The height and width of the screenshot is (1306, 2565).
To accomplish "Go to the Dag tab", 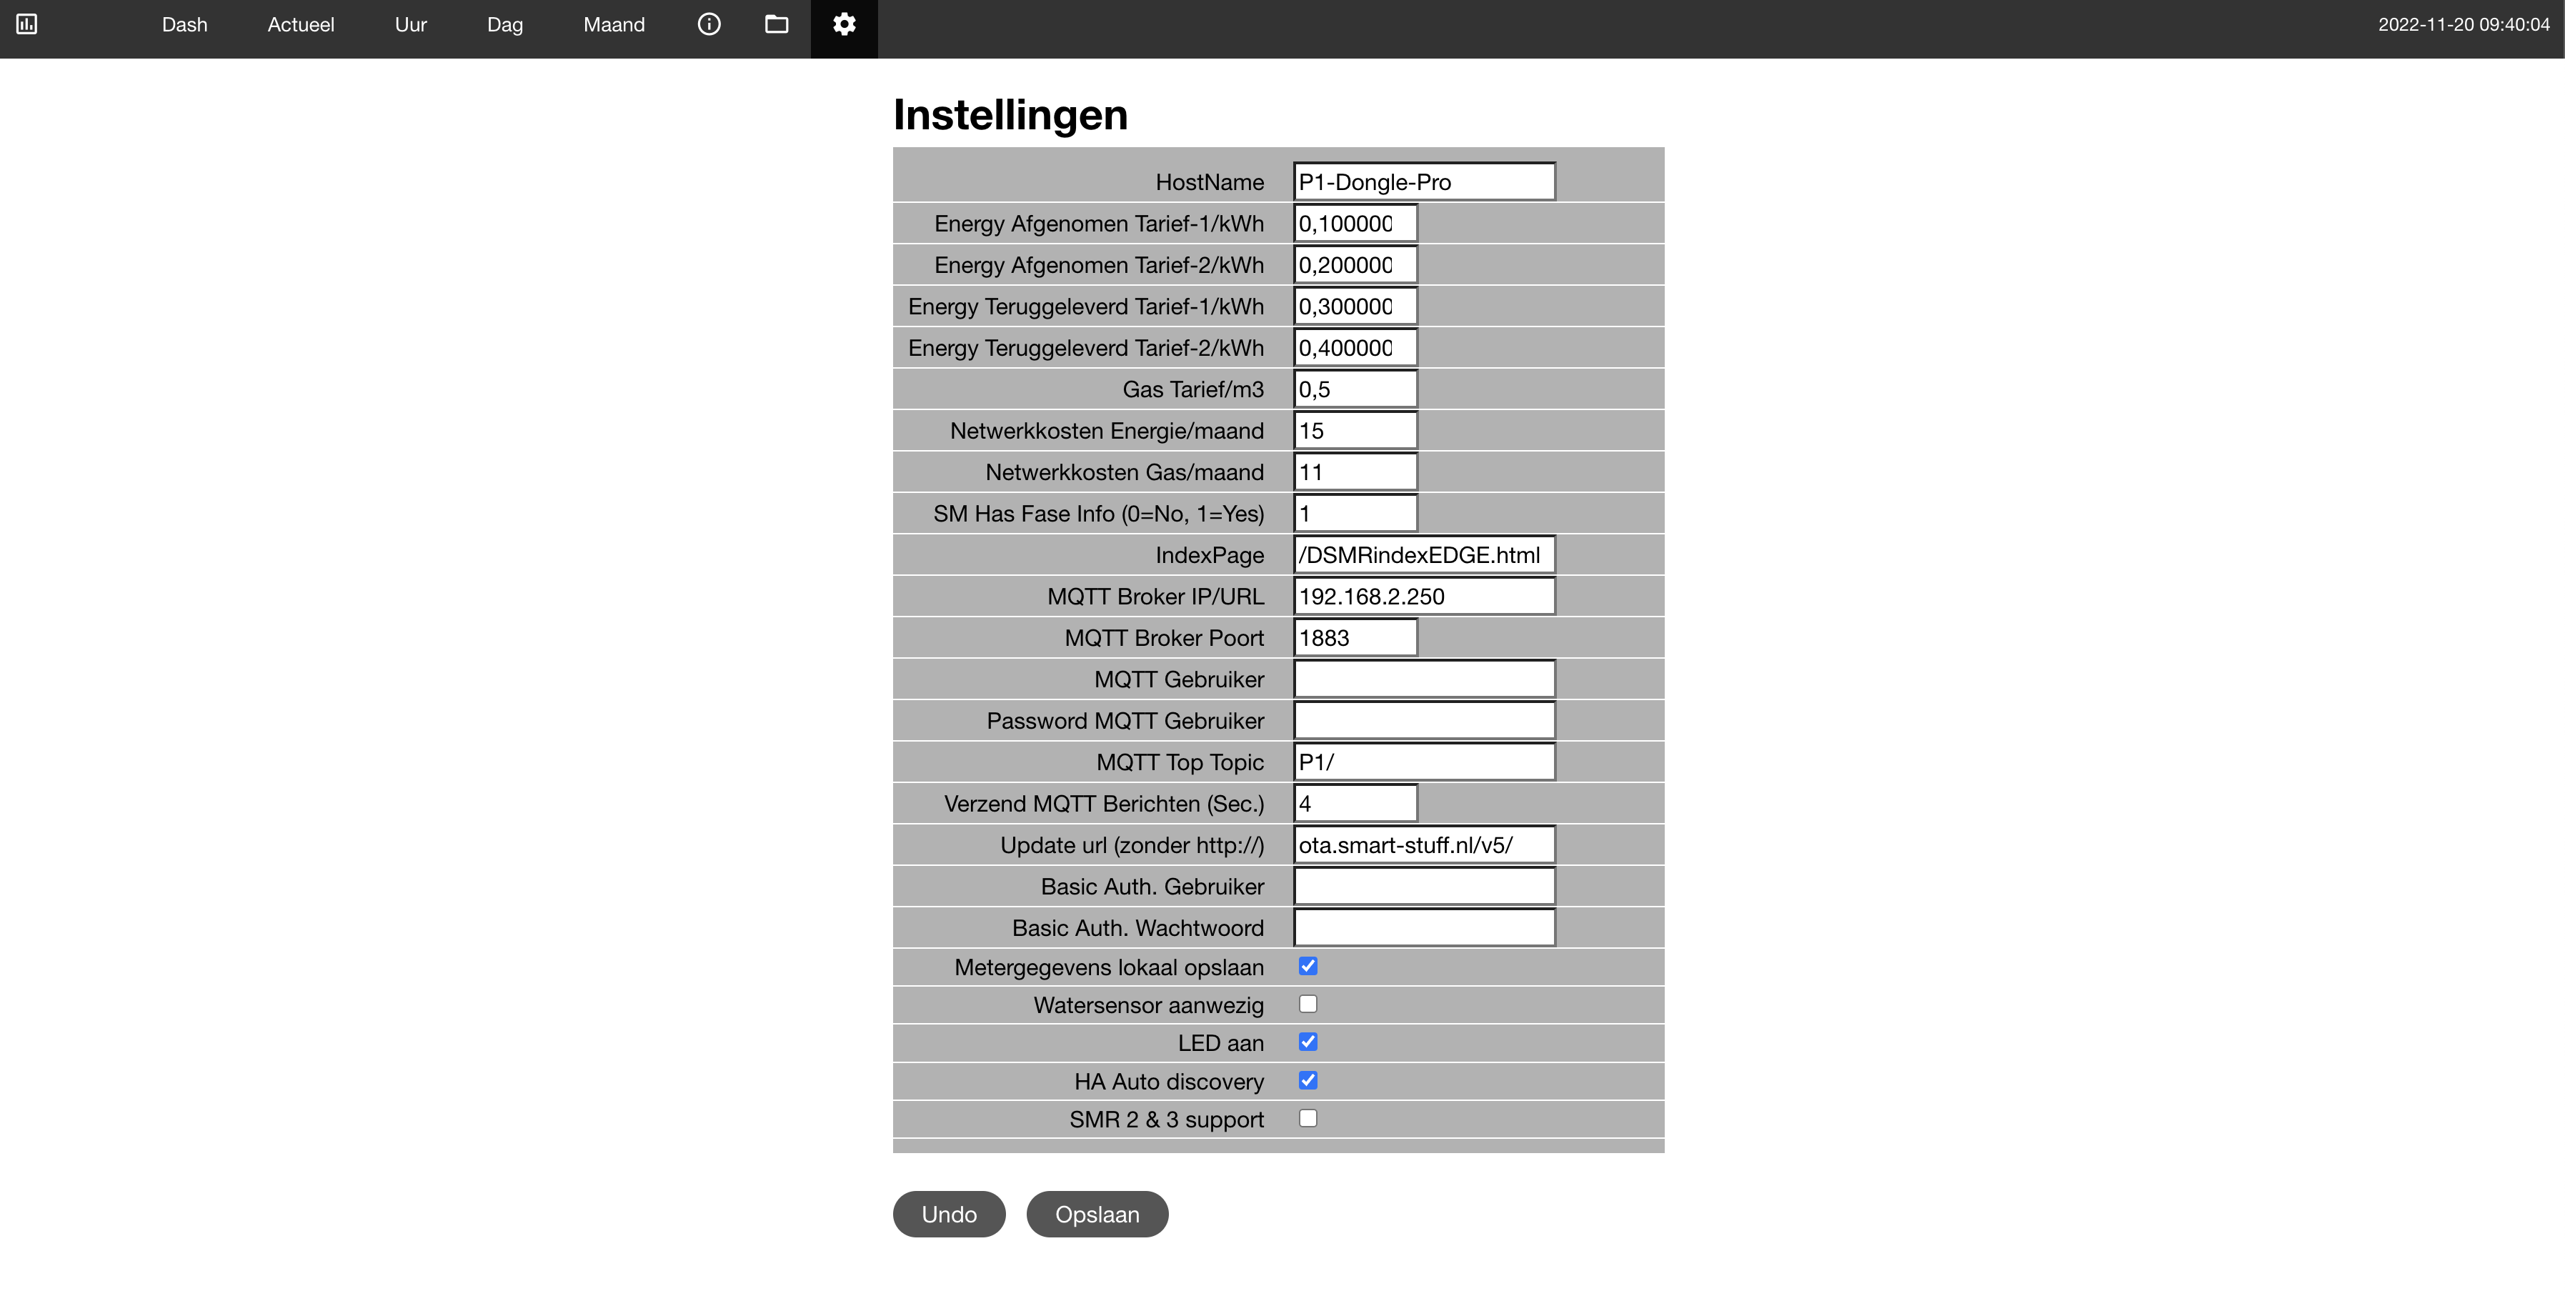I will point(505,25).
